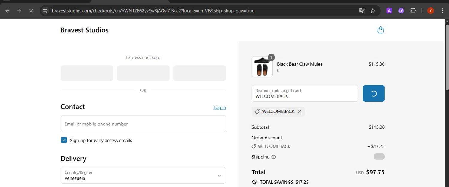Bookmark this page with the star icon
Viewport: 449px width, 187px height.
point(373,11)
